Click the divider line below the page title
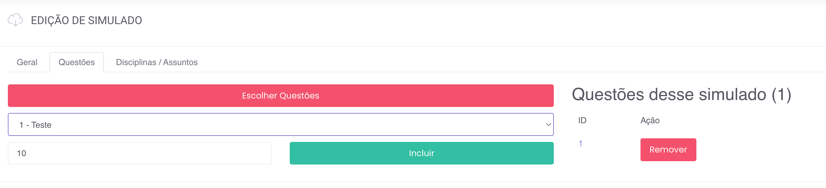This screenshot has height=188, width=826. tap(413, 46)
